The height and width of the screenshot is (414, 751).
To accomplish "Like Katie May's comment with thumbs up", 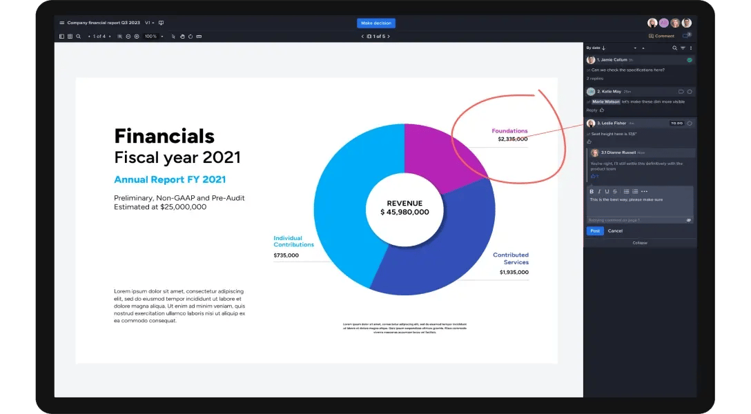I will [x=602, y=110].
